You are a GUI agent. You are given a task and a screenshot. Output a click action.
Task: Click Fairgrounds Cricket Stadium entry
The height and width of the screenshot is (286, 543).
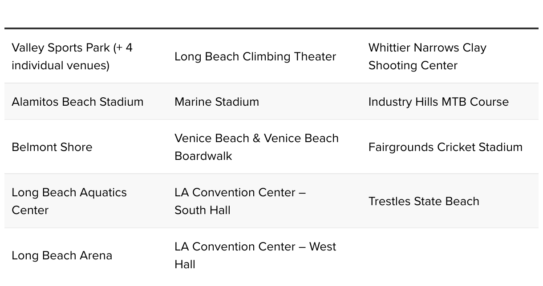point(446,147)
